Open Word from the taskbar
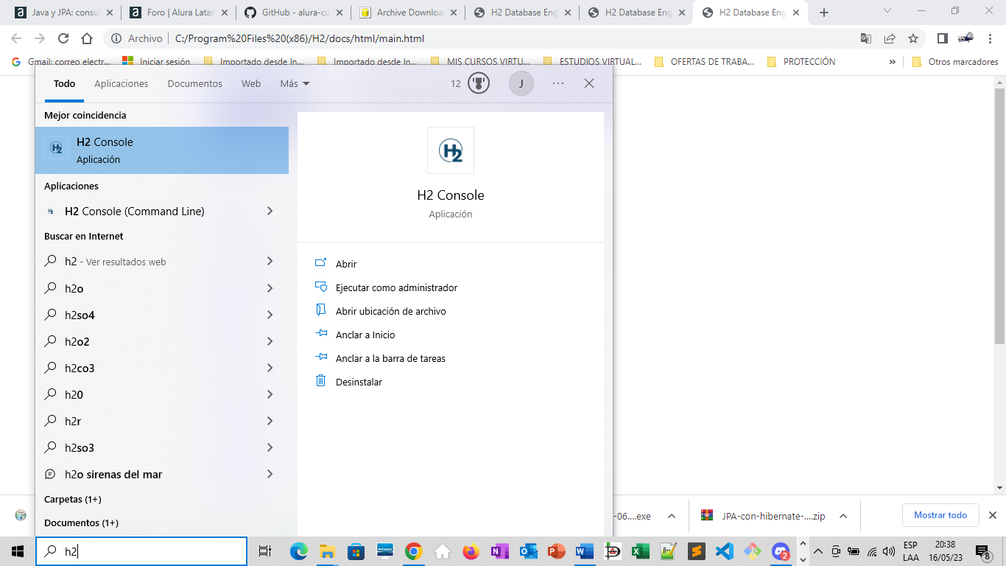 (585, 551)
